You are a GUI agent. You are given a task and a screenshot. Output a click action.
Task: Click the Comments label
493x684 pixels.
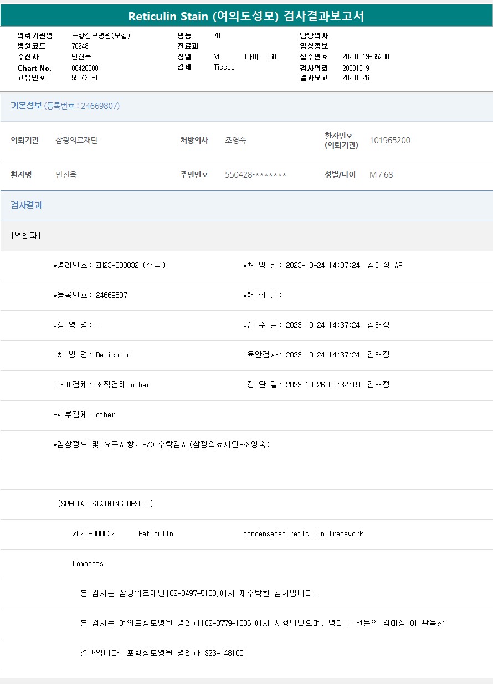click(88, 564)
